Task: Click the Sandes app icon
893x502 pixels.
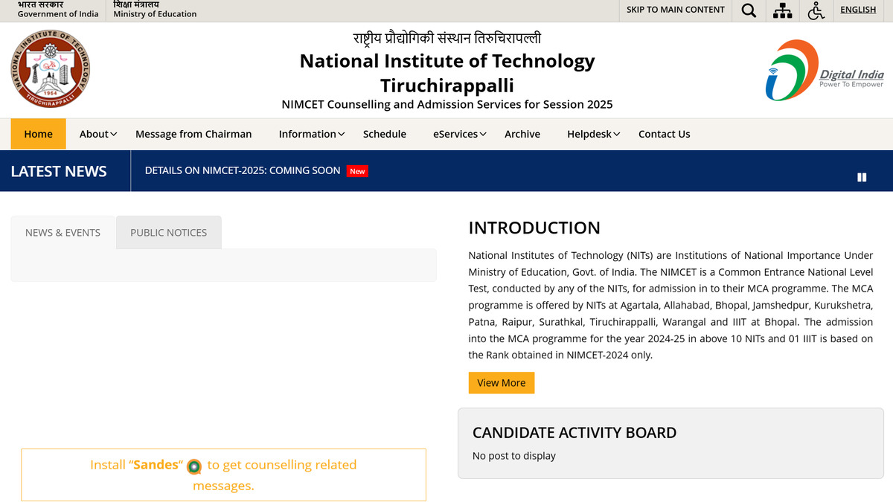Action: (x=194, y=466)
